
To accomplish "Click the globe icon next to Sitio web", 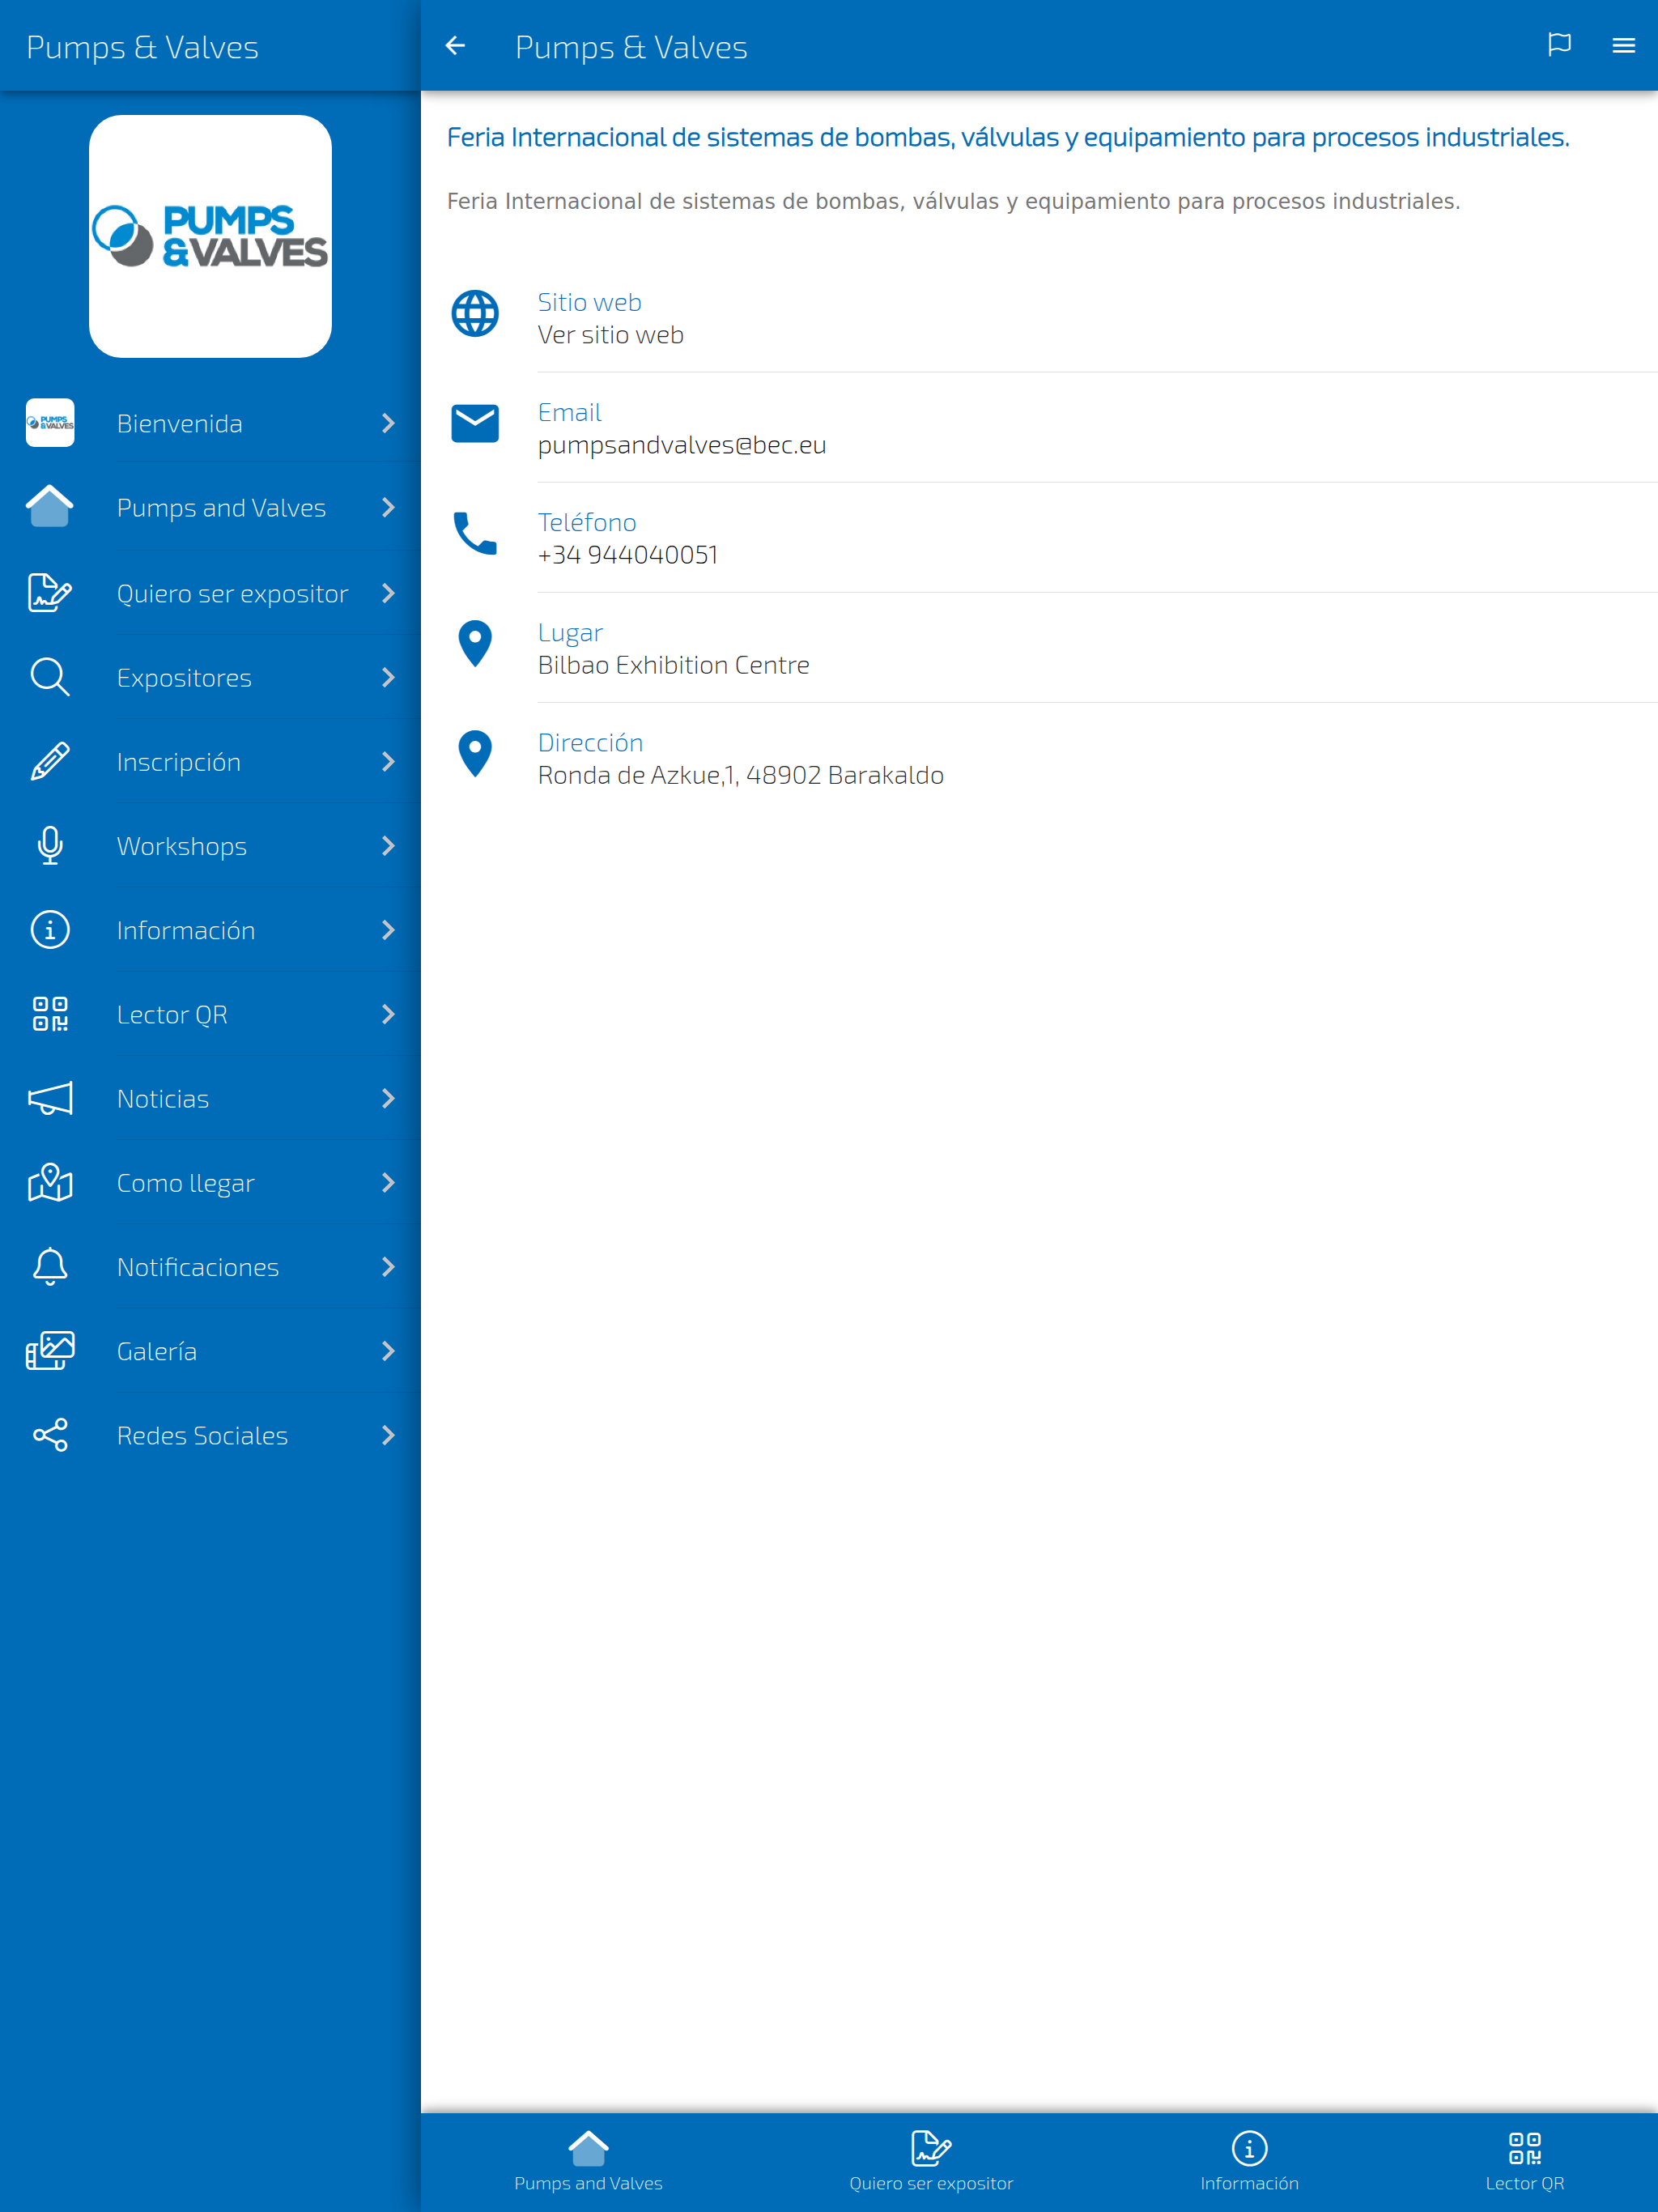I will point(475,314).
